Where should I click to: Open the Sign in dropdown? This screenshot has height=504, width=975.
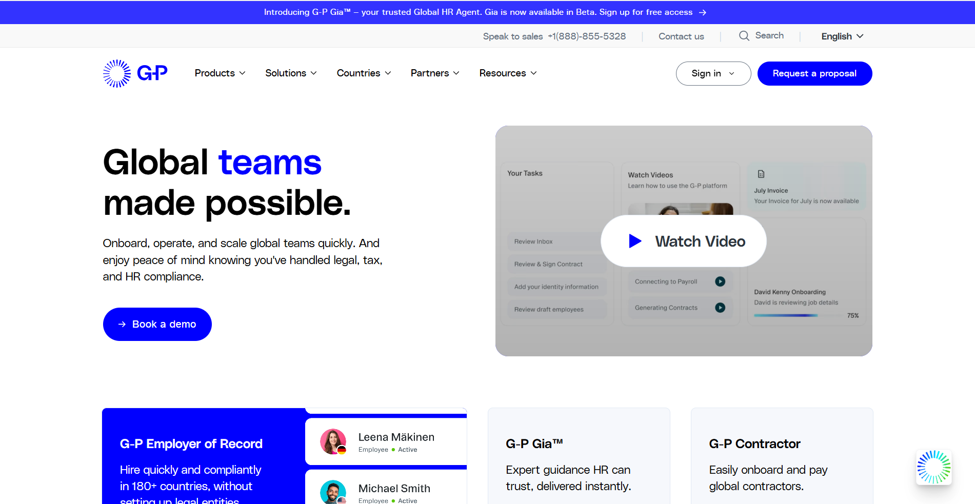713,73
